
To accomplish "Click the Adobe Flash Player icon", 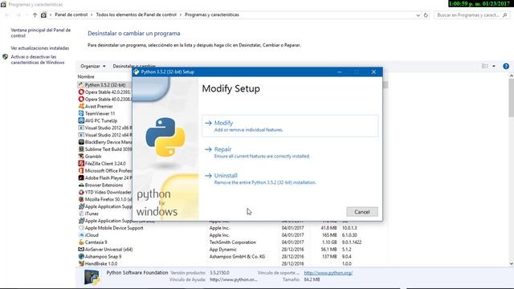I will pyautogui.click(x=81, y=178).
